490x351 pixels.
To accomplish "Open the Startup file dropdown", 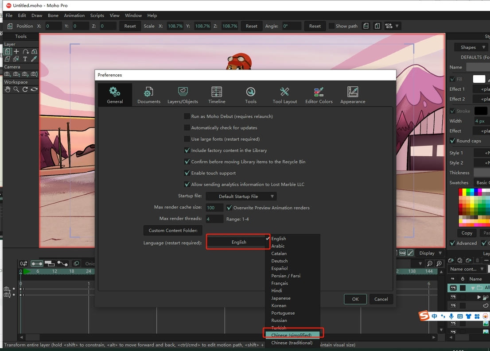I will 241,196.
